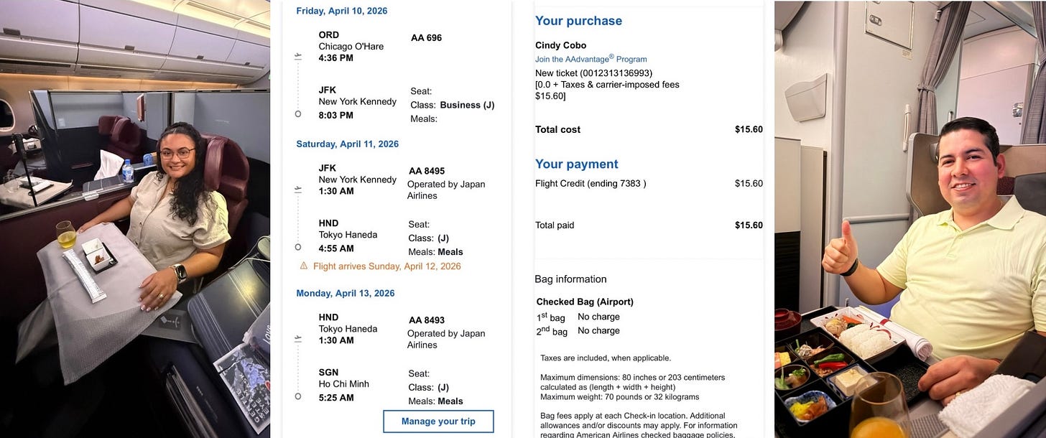Click flight number AA 8495
The image size is (1046, 438).
(427, 171)
